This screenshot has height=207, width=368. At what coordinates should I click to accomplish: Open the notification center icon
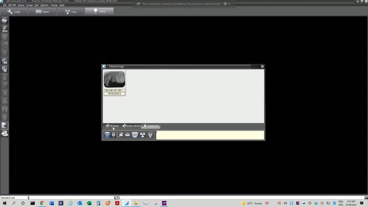tap(362, 203)
